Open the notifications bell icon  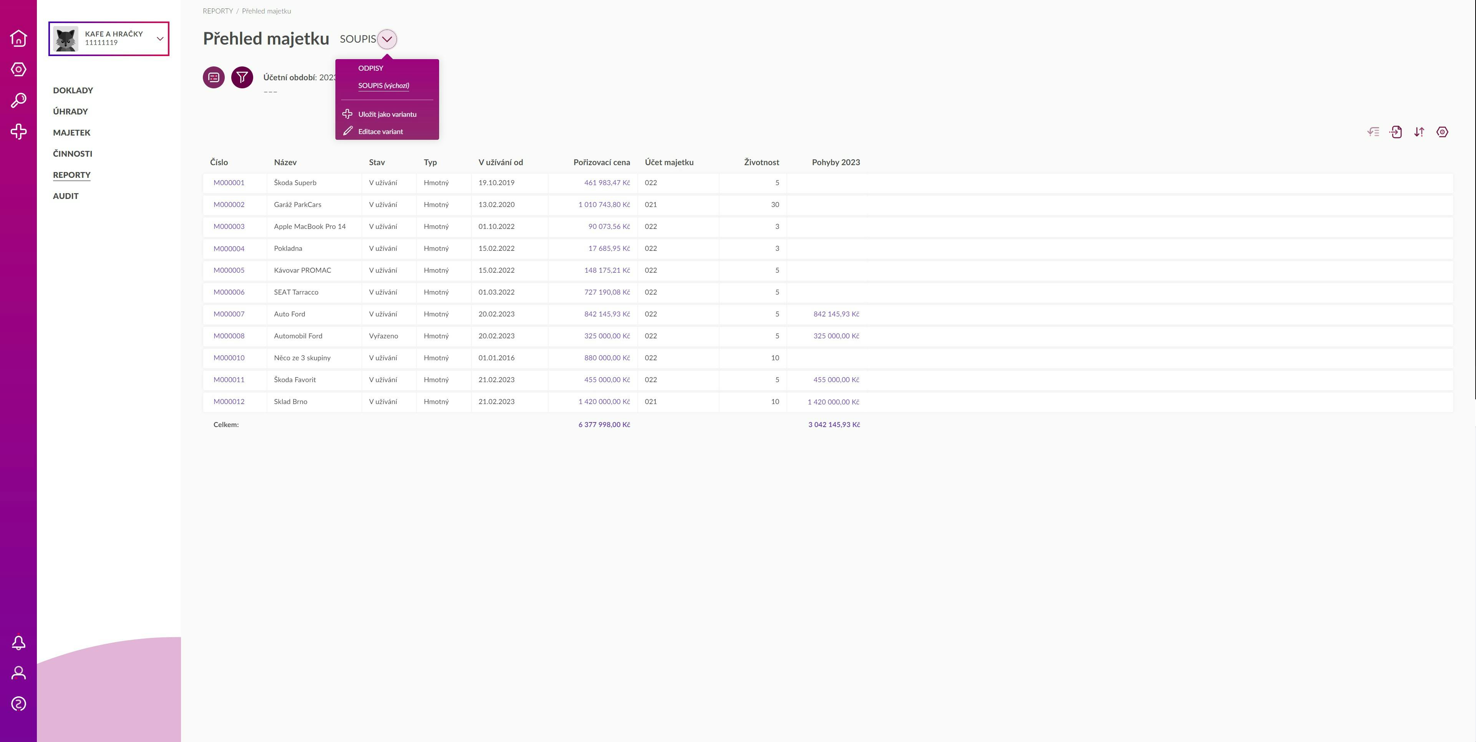18,642
